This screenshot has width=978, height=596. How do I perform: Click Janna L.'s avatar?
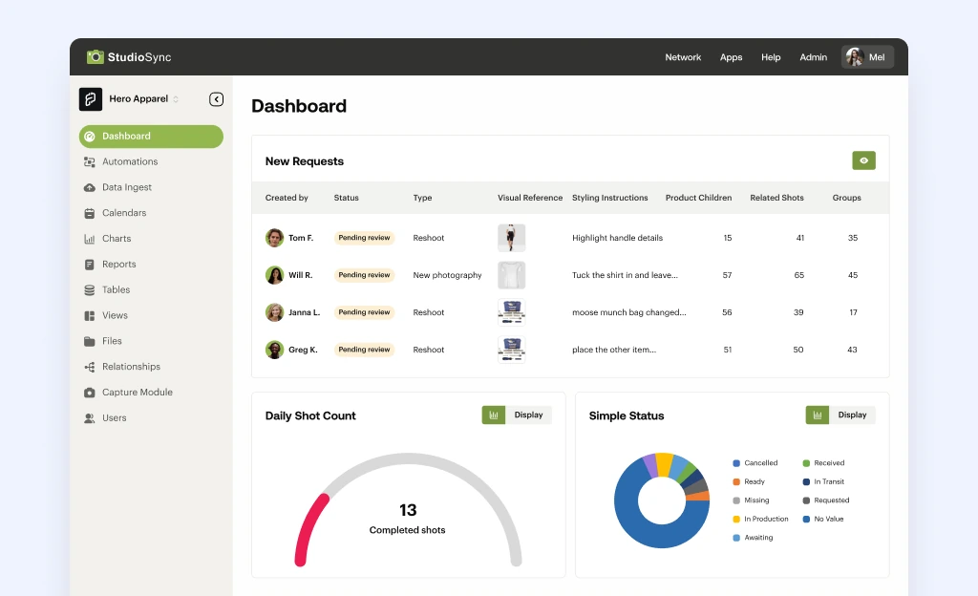point(274,312)
